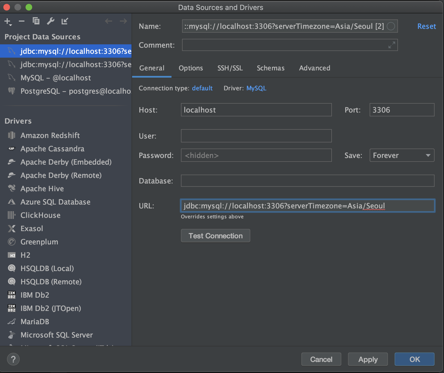Click into the Port field

point(402,110)
